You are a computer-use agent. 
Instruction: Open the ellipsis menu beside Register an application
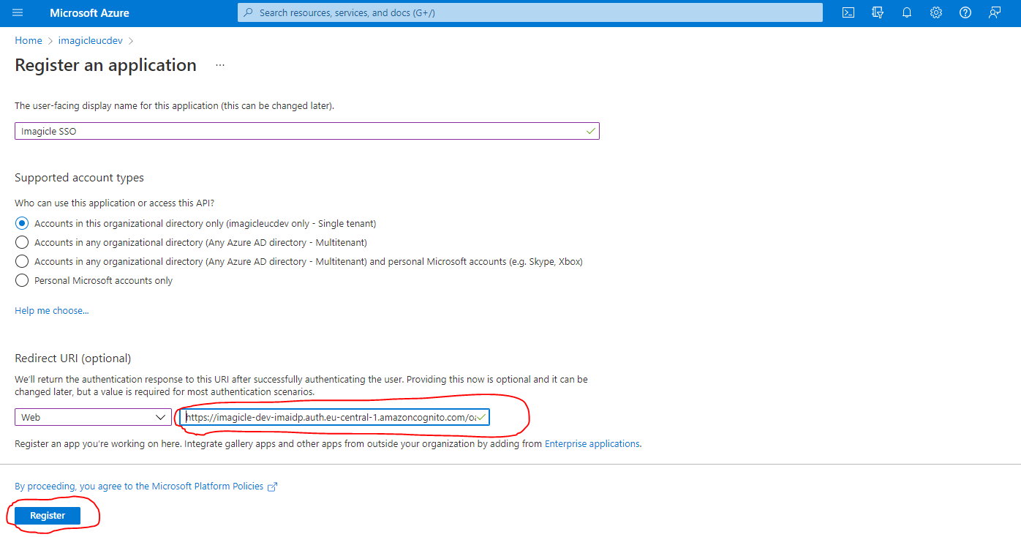pos(220,66)
